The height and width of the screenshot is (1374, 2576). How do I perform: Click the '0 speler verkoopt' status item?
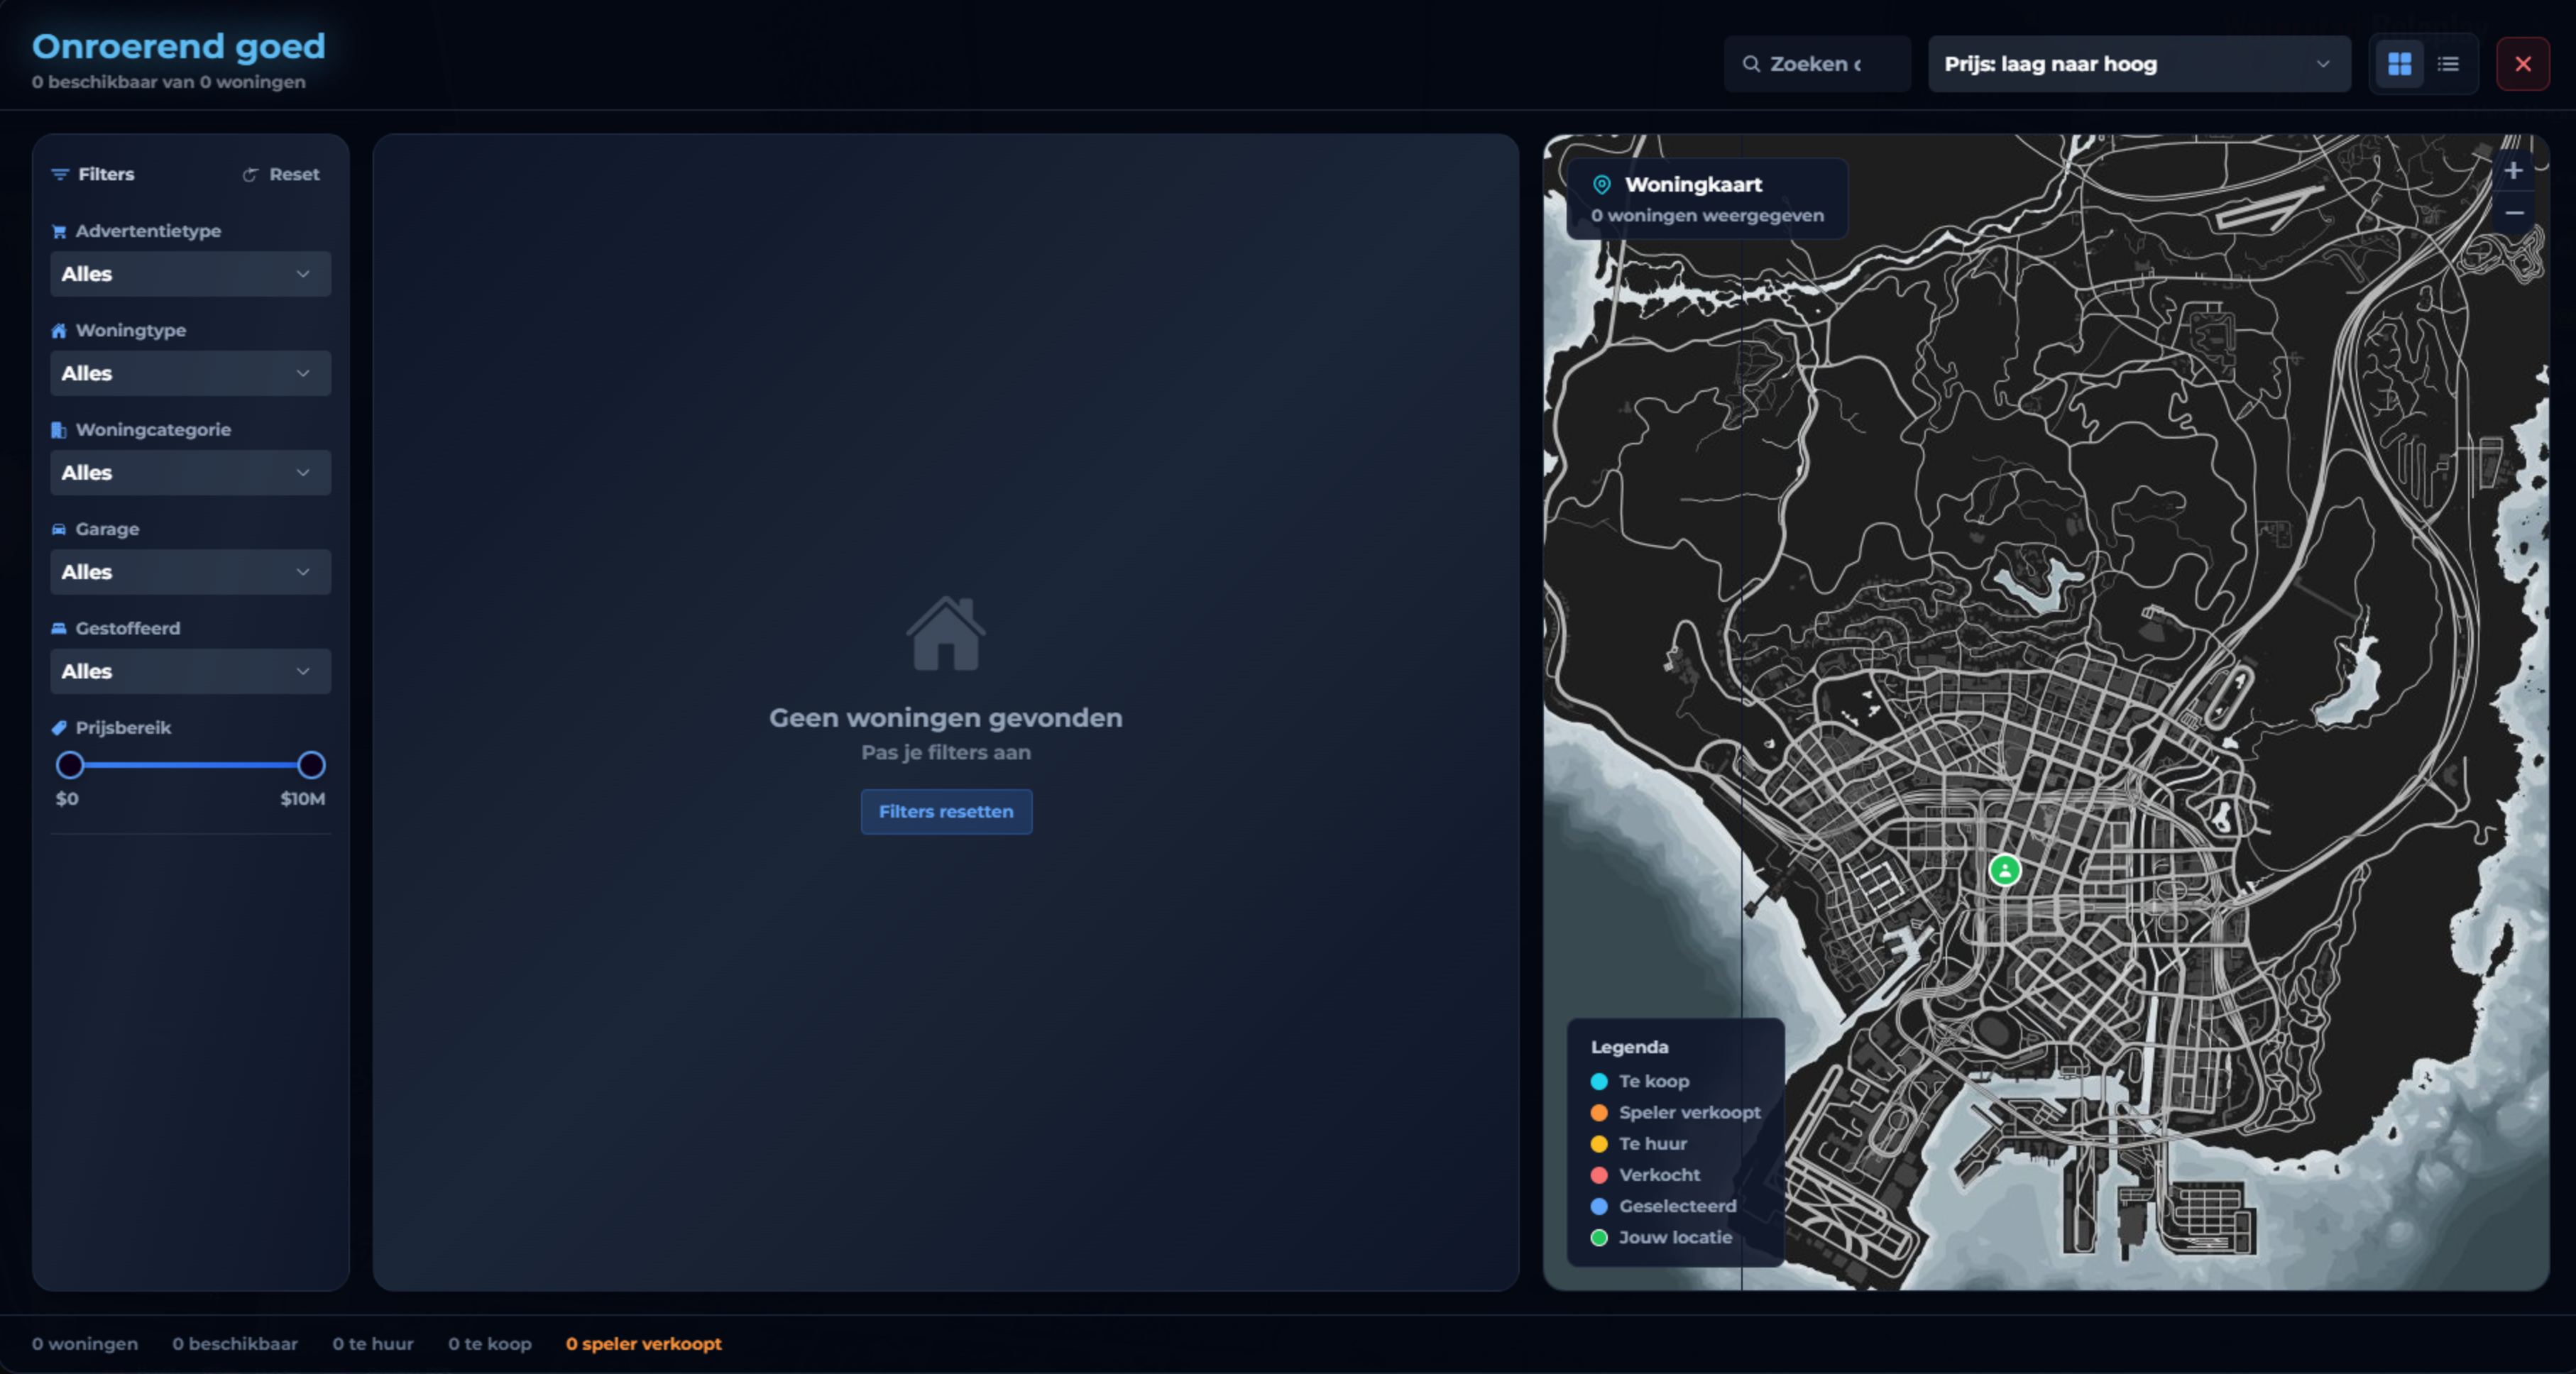tap(643, 1343)
